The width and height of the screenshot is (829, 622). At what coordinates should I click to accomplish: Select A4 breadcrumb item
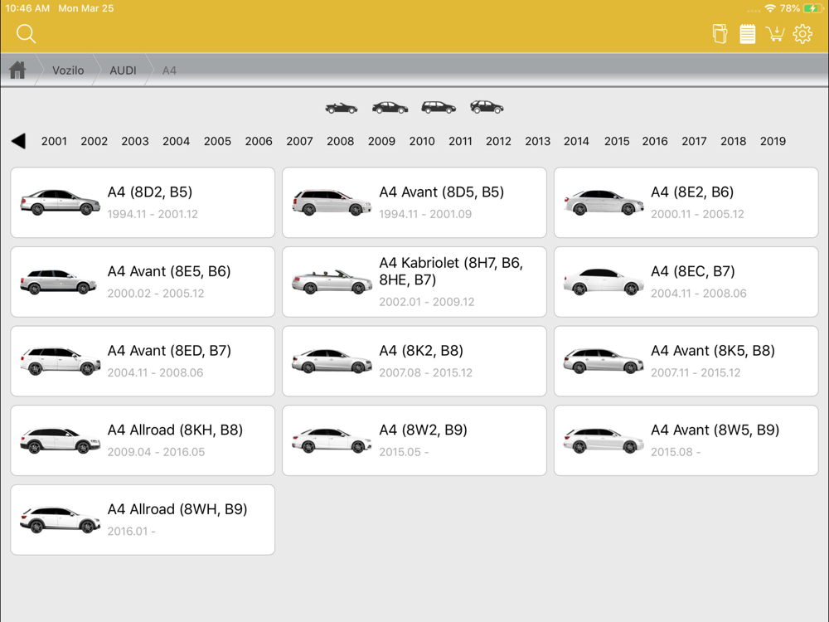coord(169,70)
